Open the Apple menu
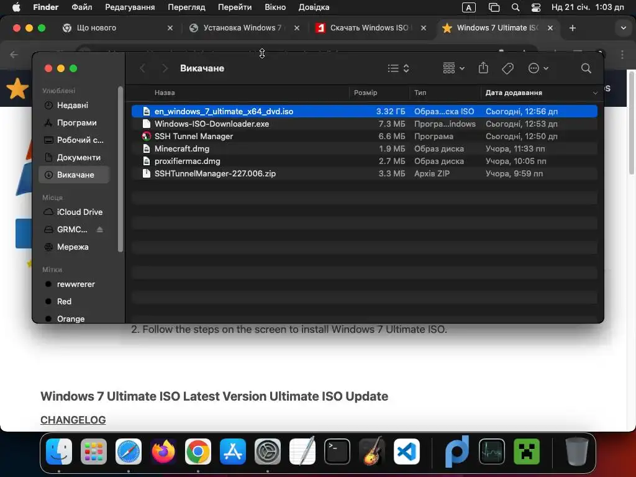The image size is (636, 477). (16, 7)
